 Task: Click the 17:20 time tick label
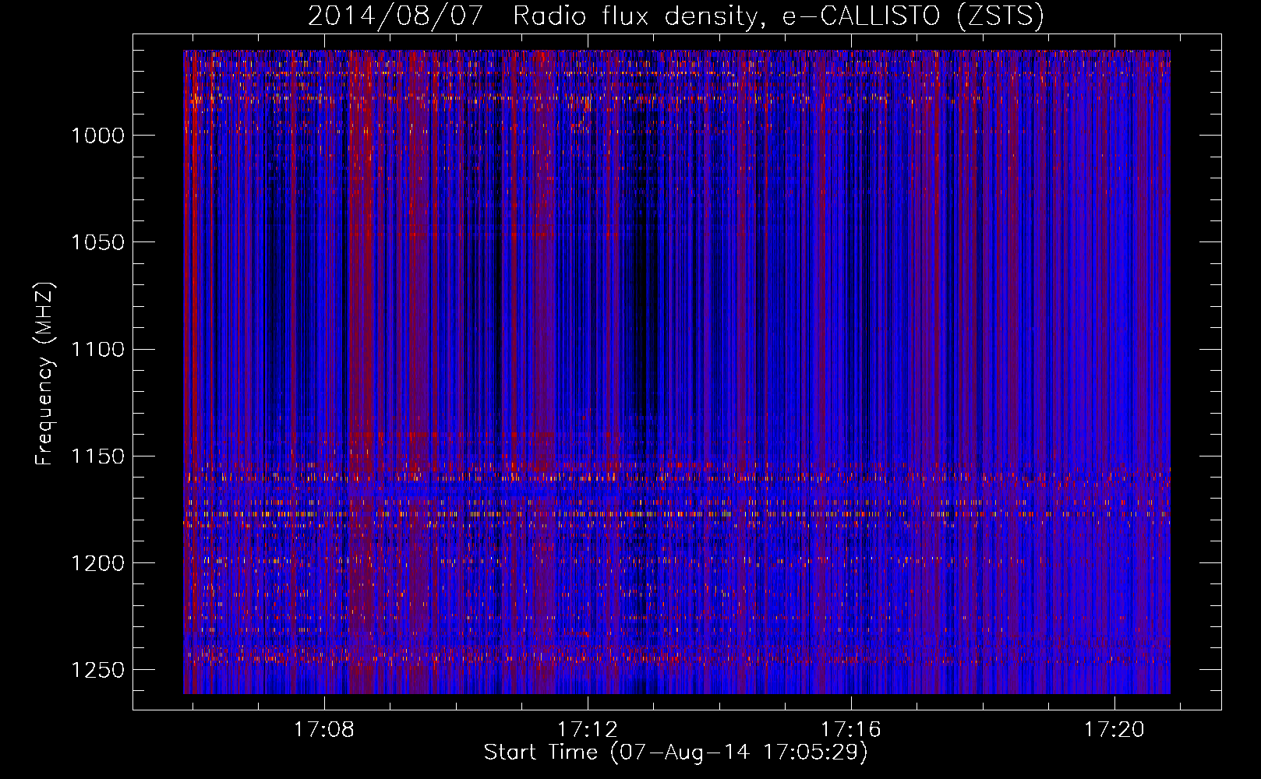tap(1114, 729)
